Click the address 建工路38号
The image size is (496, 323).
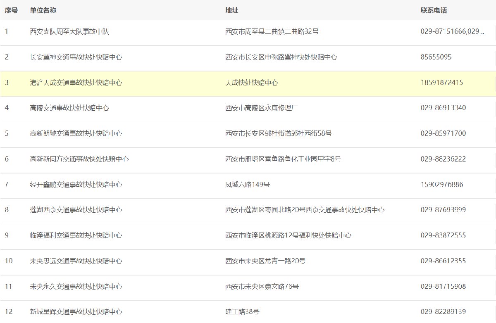click(242, 312)
